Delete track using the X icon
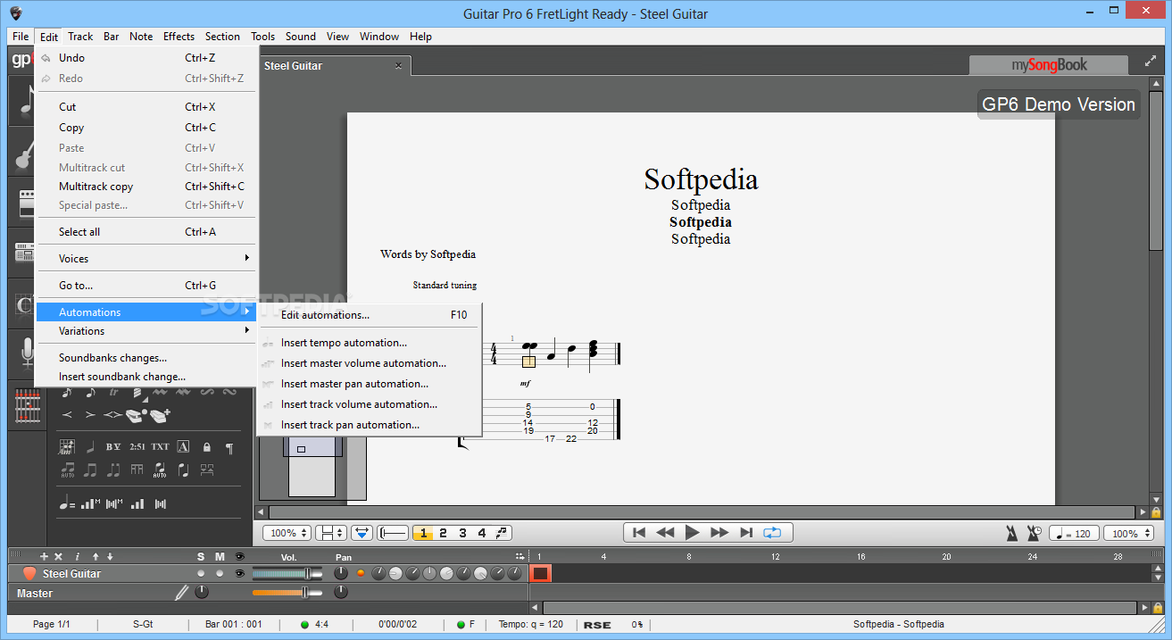The width and height of the screenshot is (1172, 640). pyautogui.click(x=59, y=556)
